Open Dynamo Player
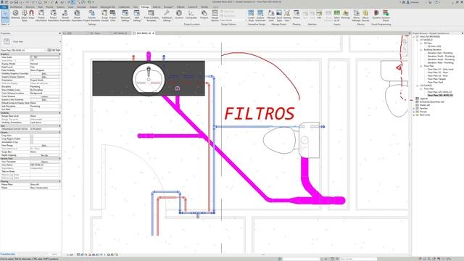Viewport: 464px width, 261px height. click(x=386, y=15)
